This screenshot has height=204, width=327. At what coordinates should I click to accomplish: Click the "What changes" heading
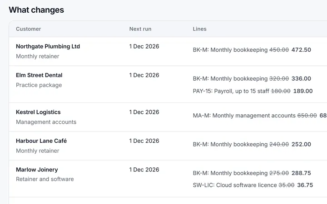(x=36, y=10)
